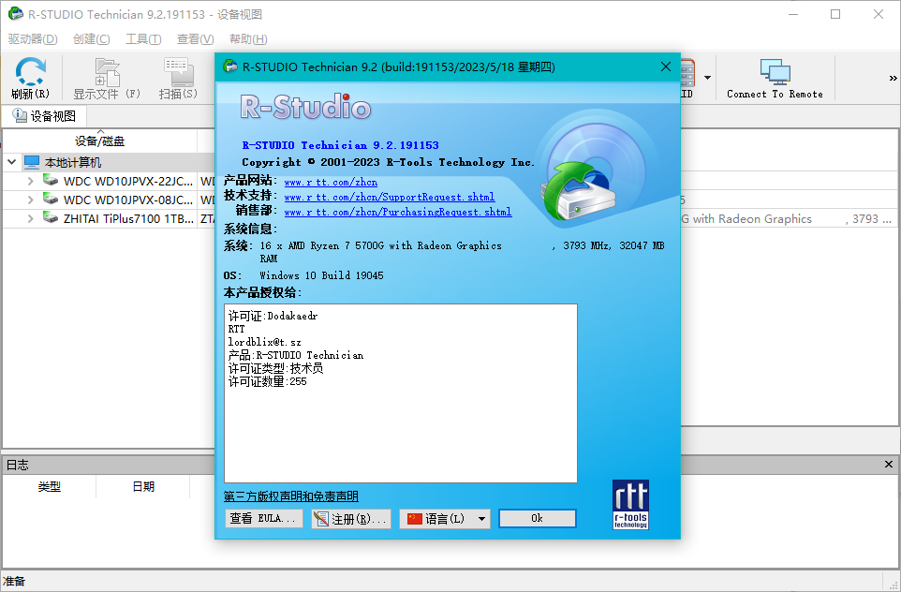The image size is (901, 592).
Task: Click the lordblix@t.sz email text
Action: point(264,342)
